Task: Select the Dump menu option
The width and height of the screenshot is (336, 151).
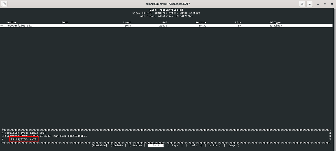Action: point(232,145)
